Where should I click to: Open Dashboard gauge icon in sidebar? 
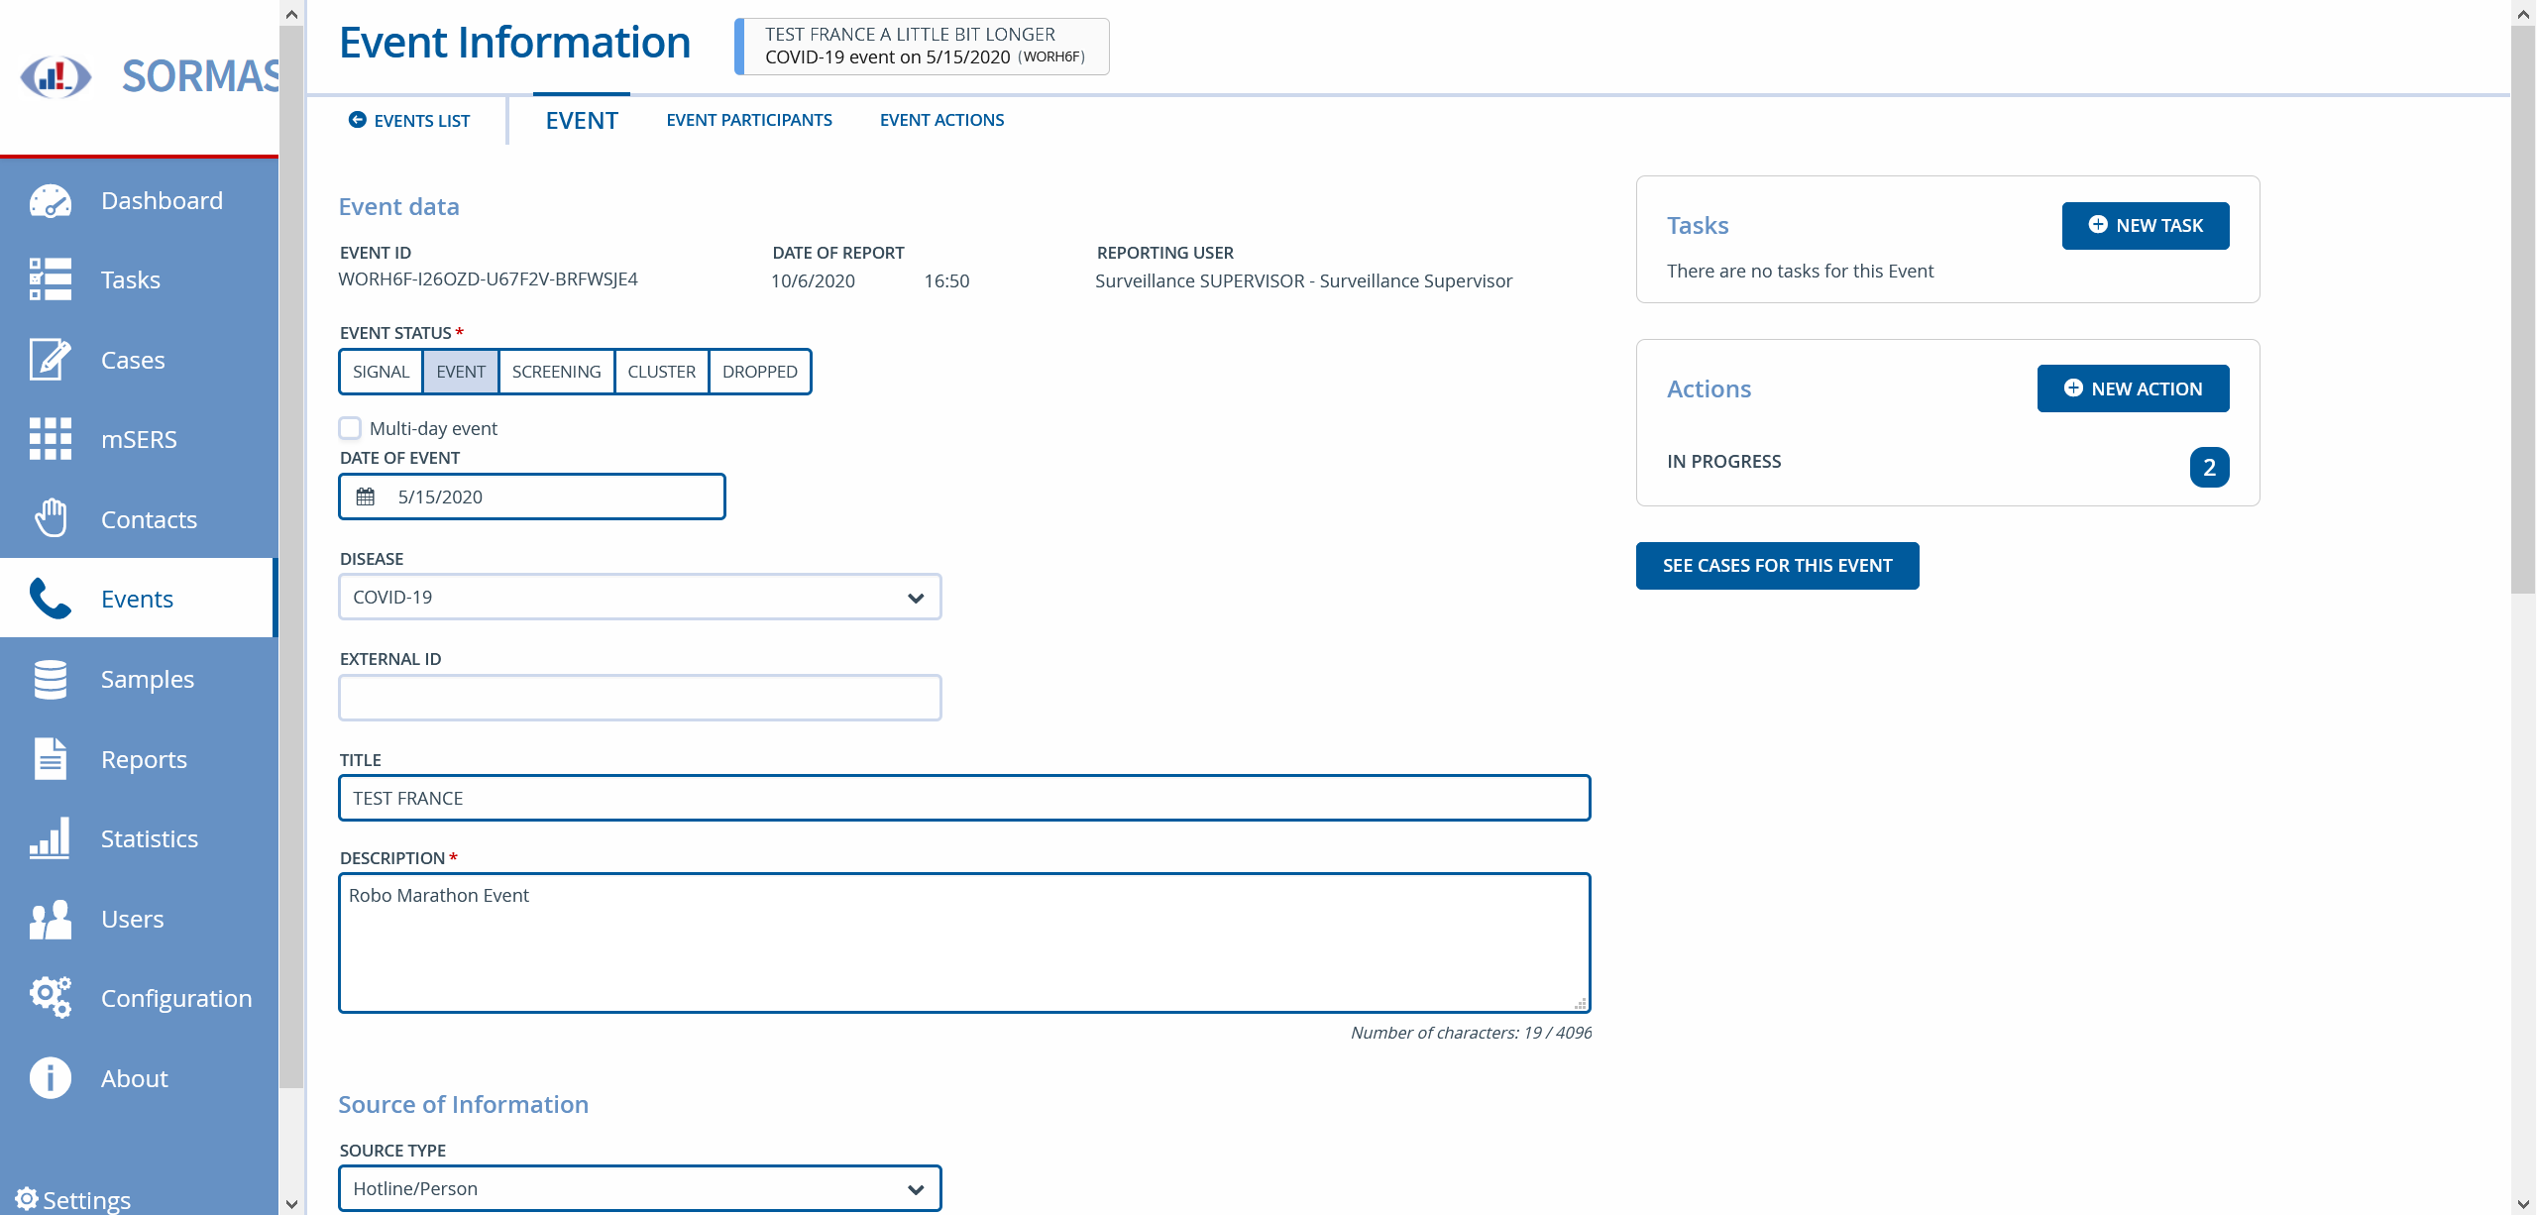click(x=50, y=201)
